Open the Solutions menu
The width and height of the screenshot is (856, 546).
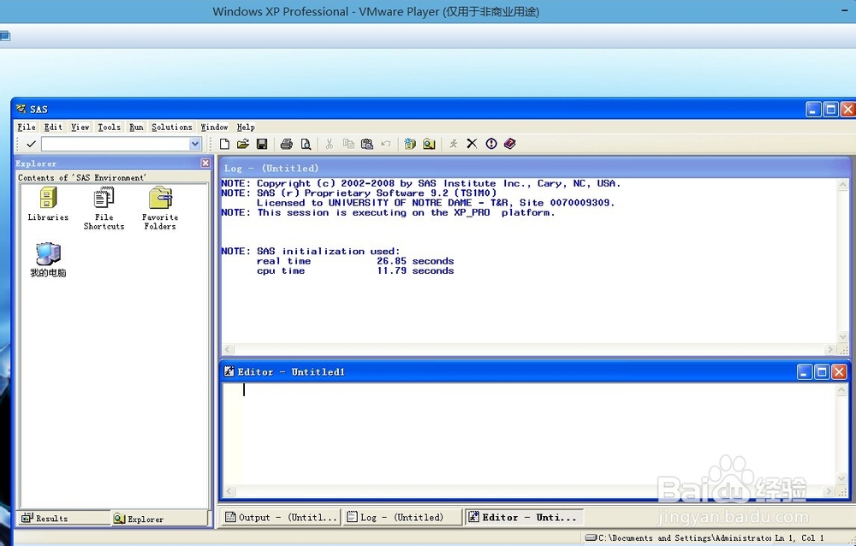(x=172, y=128)
